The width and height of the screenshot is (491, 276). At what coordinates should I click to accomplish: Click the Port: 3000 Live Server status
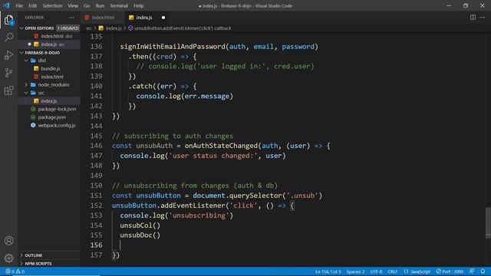[x=450, y=271]
